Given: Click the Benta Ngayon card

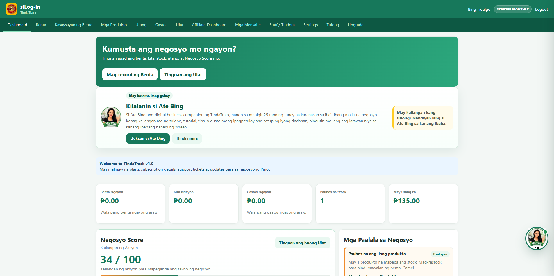Looking at the screenshot, I should click(131, 204).
